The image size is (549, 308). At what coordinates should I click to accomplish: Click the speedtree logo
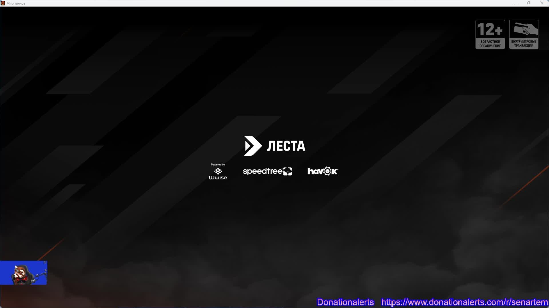267,171
